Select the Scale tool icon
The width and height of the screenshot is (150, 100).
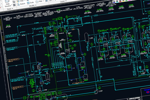point(28,3)
